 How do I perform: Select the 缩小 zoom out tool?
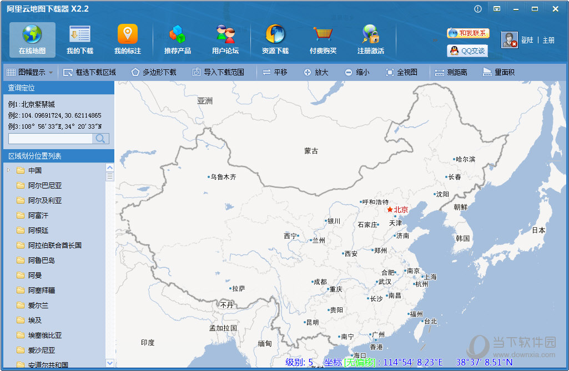pos(357,73)
